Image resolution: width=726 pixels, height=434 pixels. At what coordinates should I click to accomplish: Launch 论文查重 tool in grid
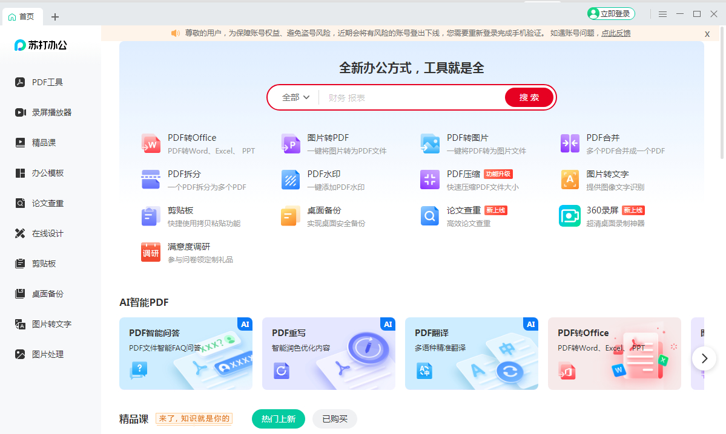464,216
